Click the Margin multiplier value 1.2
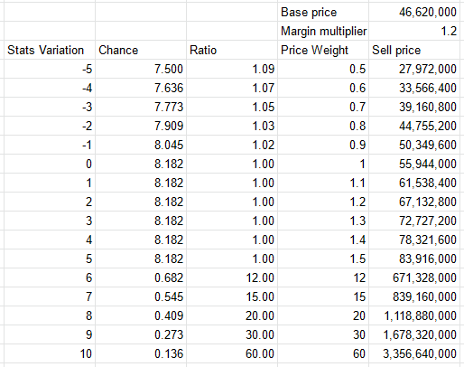 pyautogui.click(x=414, y=31)
